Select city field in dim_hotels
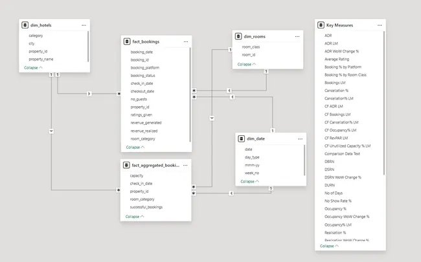Image resolution: width=421 pixels, height=262 pixels. click(x=32, y=43)
